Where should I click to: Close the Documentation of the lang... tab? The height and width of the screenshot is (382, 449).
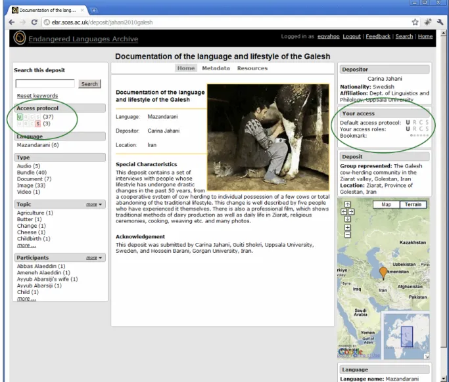[x=82, y=10]
